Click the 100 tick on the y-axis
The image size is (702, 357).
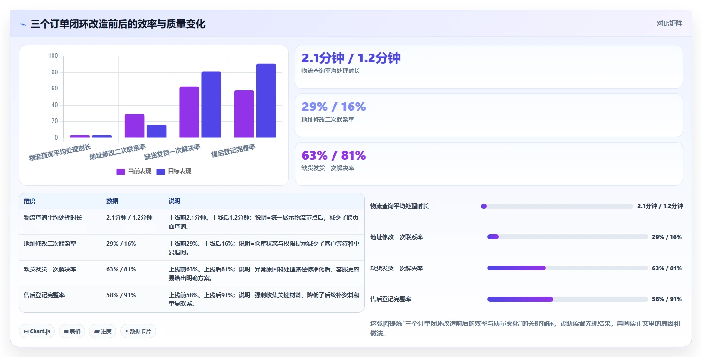(x=53, y=56)
